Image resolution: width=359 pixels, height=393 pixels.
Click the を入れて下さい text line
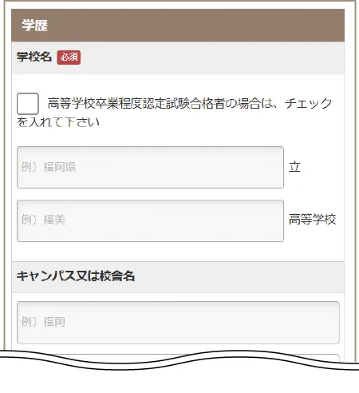click(x=58, y=122)
